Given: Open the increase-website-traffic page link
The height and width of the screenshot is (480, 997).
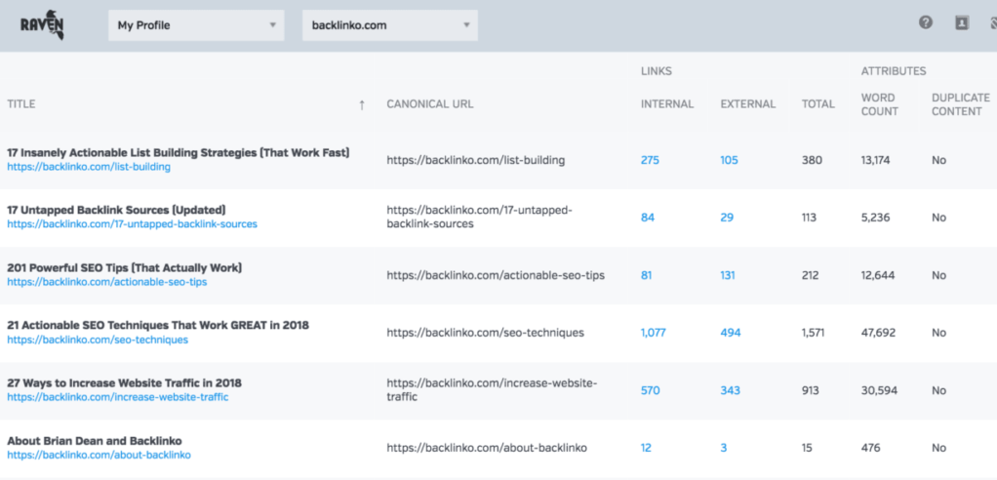Looking at the screenshot, I should [118, 397].
